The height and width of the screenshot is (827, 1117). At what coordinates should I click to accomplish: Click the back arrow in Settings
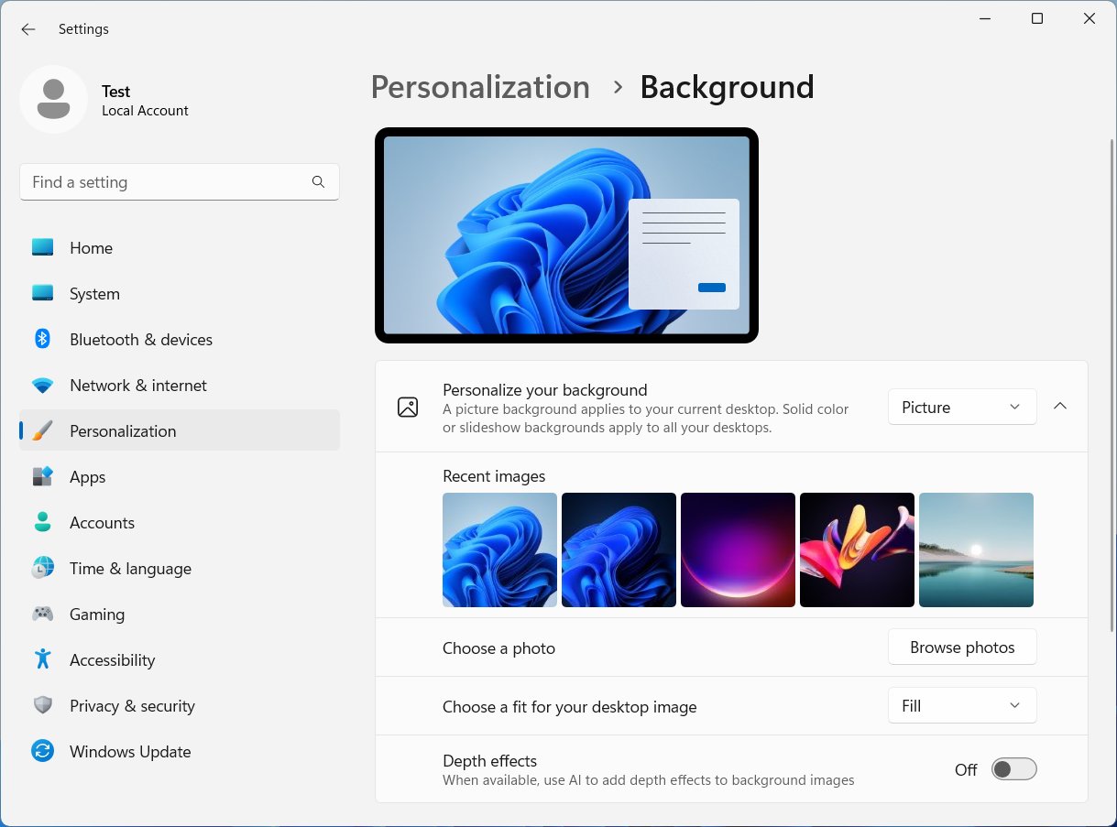(x=27, y=28)
